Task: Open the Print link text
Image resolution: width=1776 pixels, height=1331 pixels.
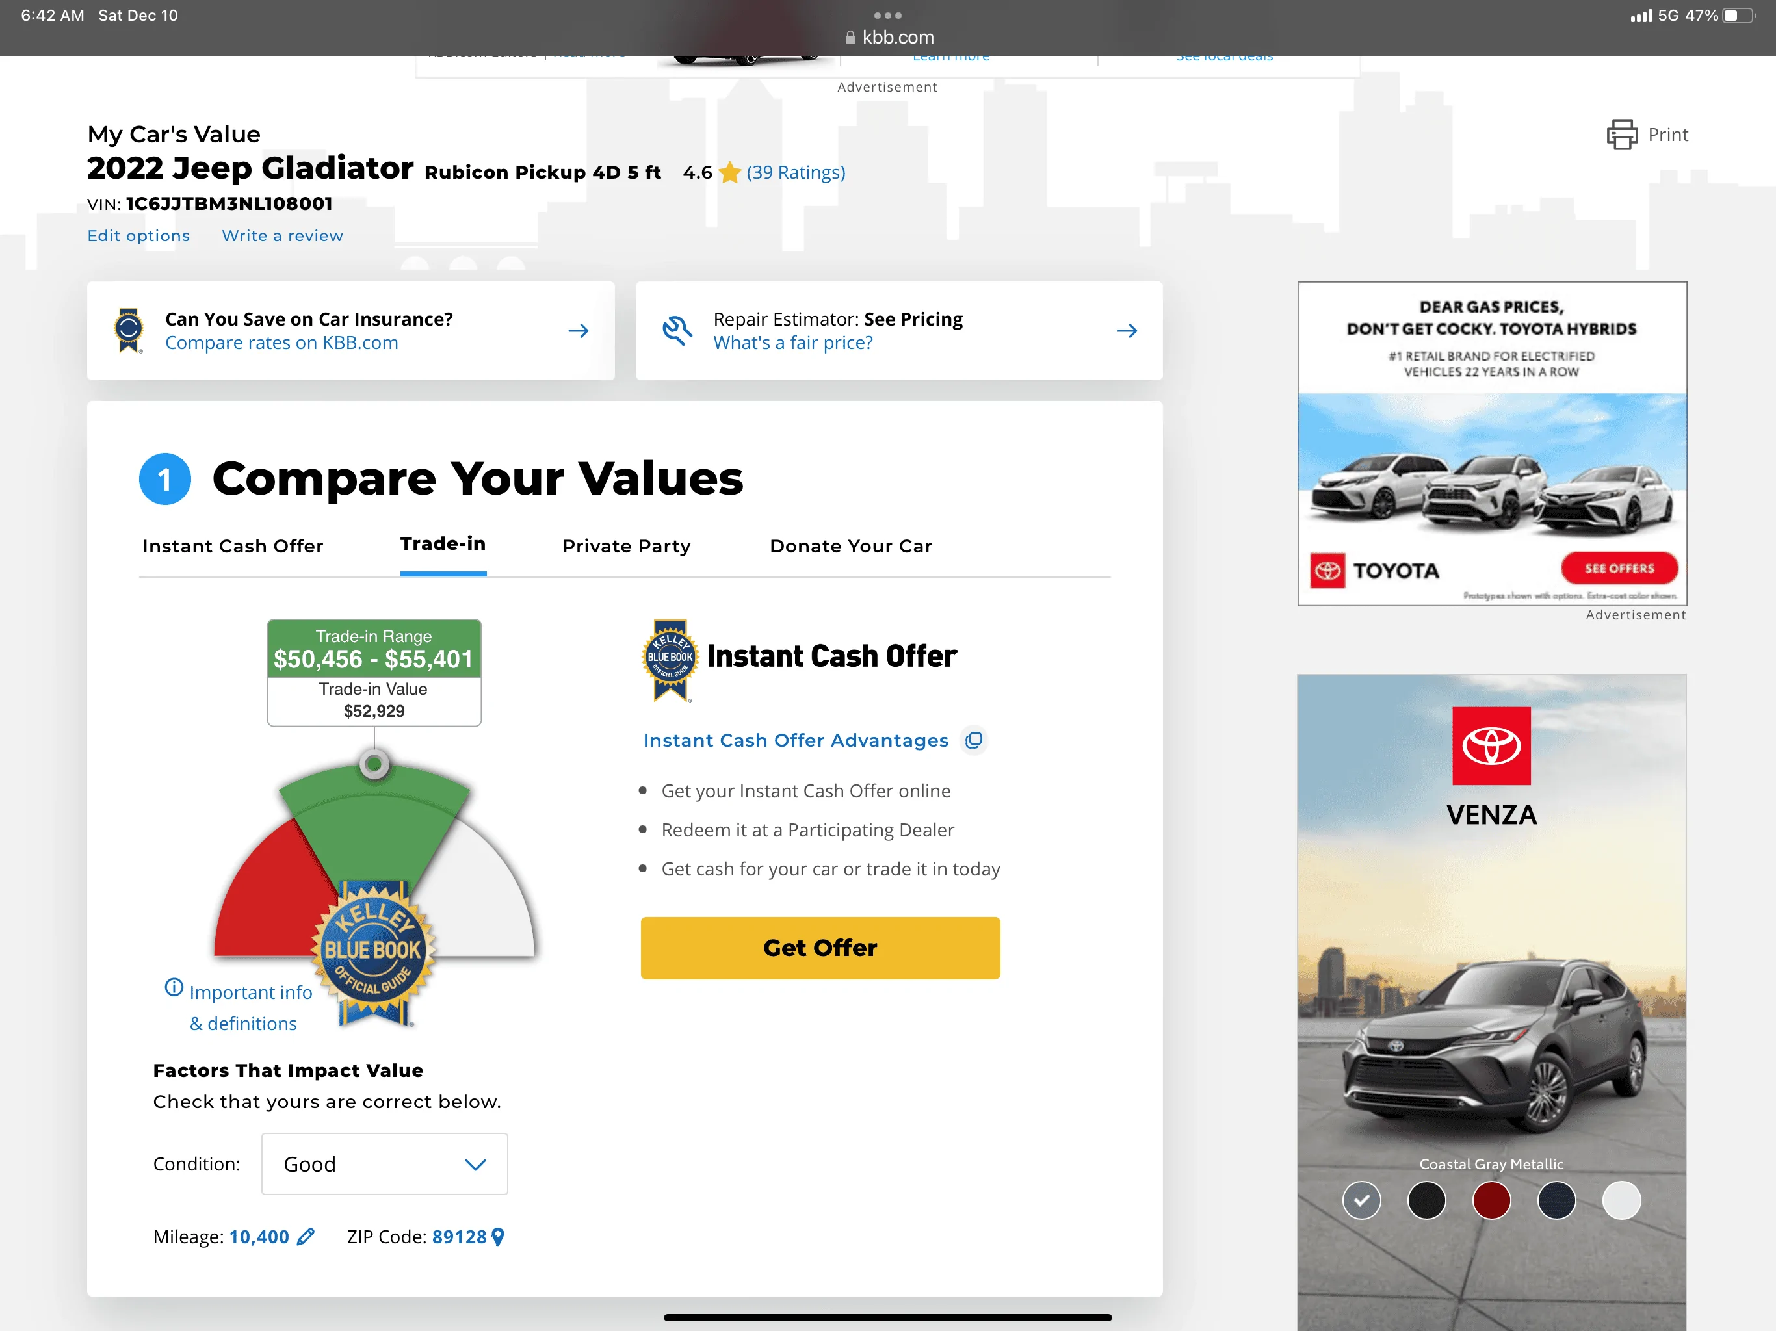Action: coord(1667,135)
